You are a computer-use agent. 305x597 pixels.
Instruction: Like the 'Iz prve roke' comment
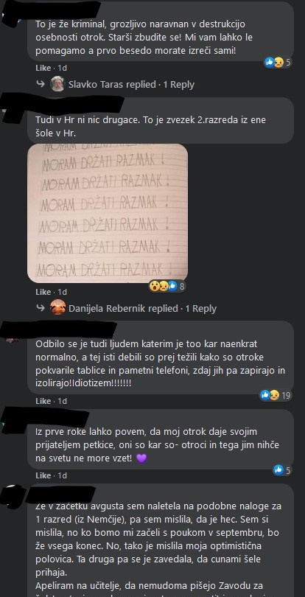(43, 475)
